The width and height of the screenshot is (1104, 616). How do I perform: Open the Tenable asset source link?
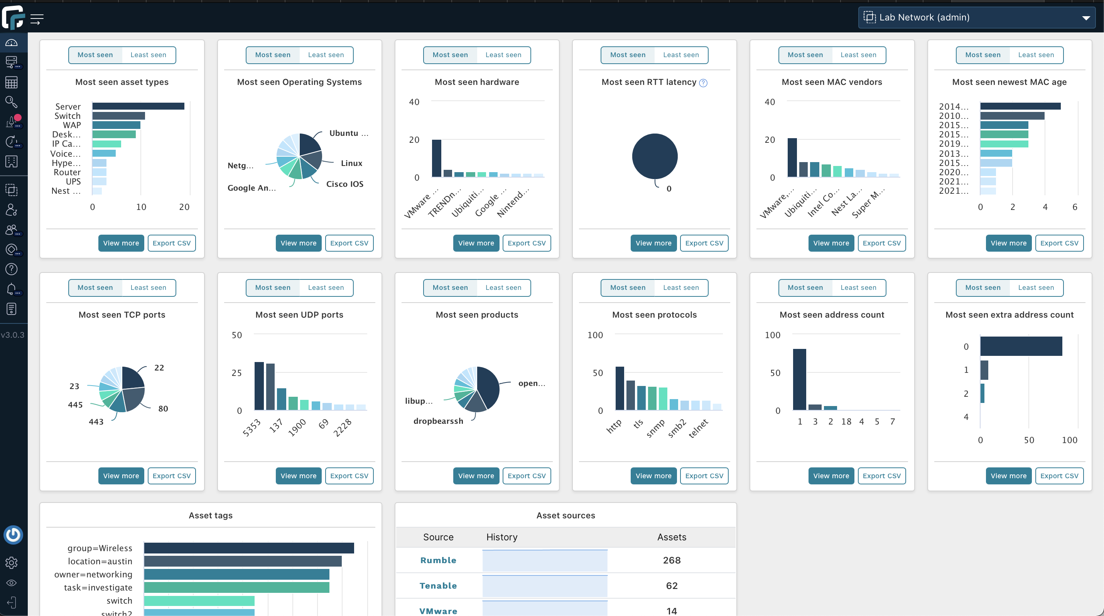(x=438, y=586)
